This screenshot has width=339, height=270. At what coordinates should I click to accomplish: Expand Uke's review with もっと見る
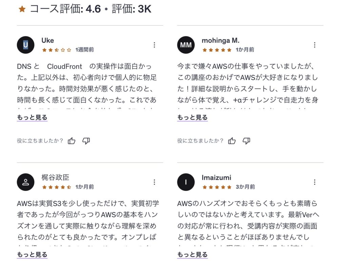click(32, 118)
